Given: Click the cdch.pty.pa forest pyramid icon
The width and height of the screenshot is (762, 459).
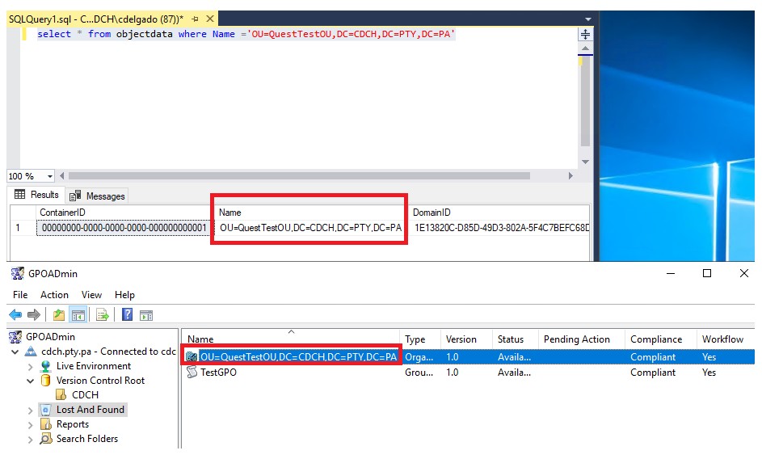Looking at the screenshot, I should 31,351.
